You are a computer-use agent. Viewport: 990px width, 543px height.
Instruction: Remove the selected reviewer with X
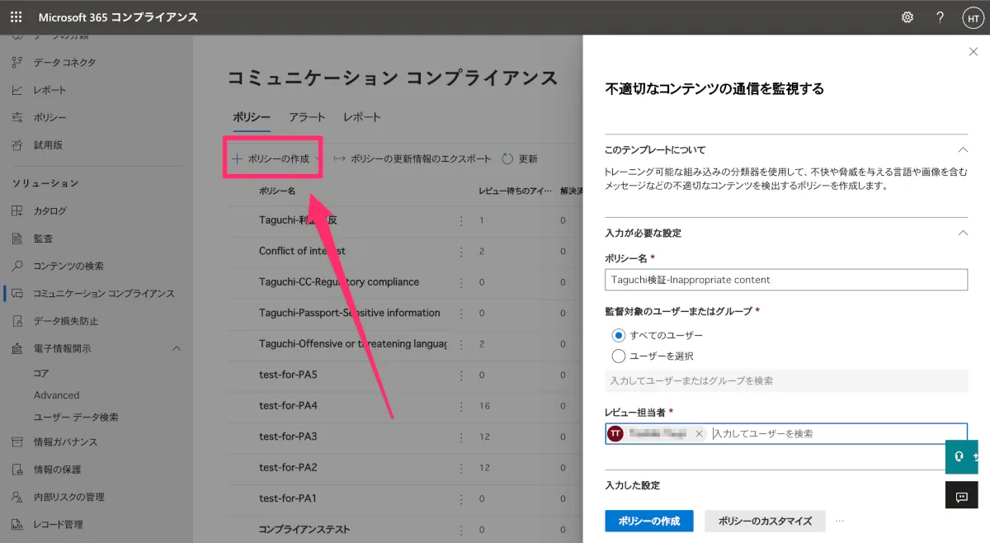(x=700, y=433)
